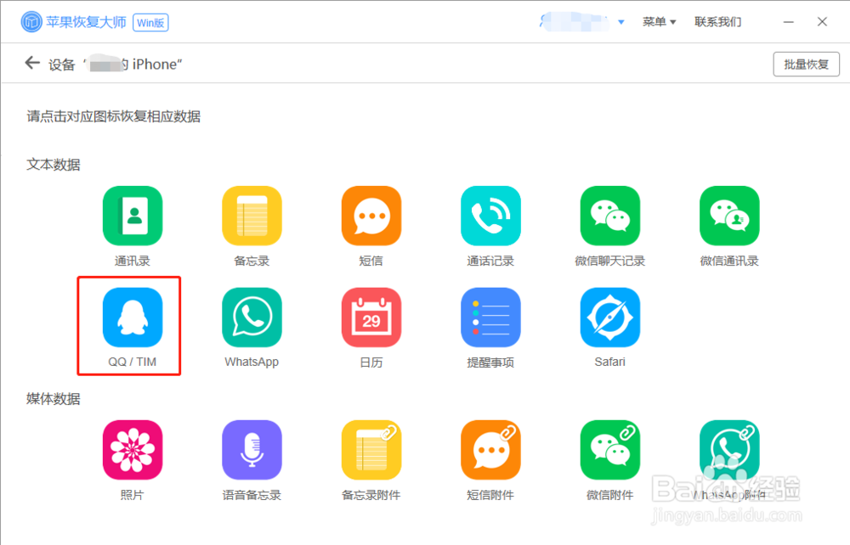This screenshot has width=850, height=545.
Task: Open the WhatsApp recovery icon
Action: (252, 317)
